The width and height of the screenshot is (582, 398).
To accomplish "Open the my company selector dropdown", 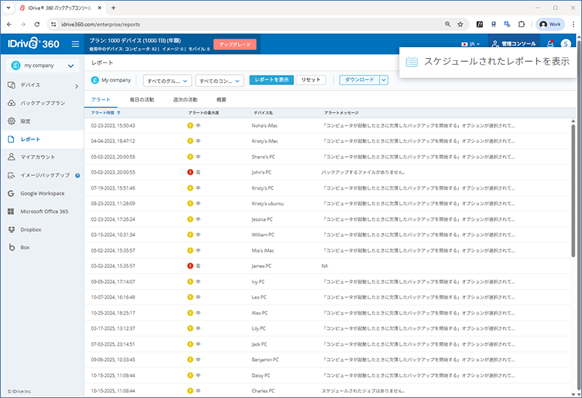I will pyautogui.click(x=41, y=66).
